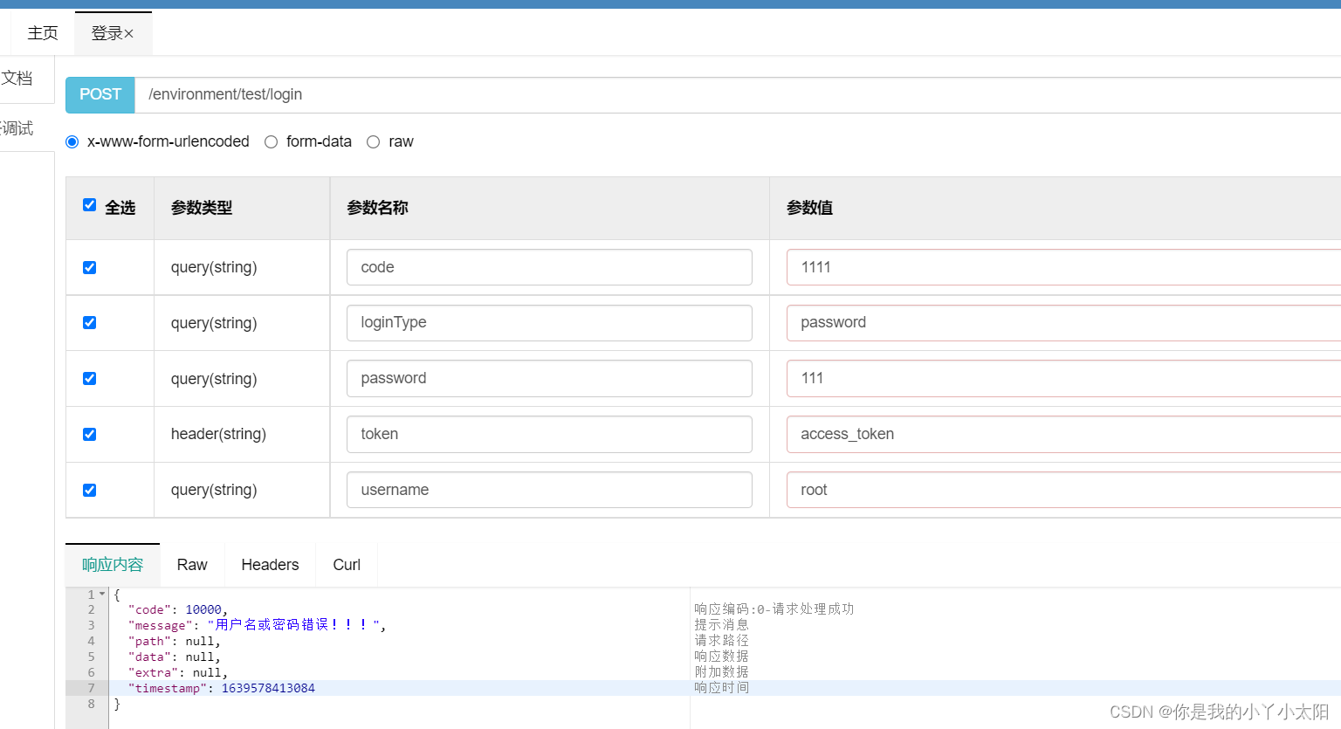
Task: Click the loginType value field containing password
Action: [x=1063, y=322]
